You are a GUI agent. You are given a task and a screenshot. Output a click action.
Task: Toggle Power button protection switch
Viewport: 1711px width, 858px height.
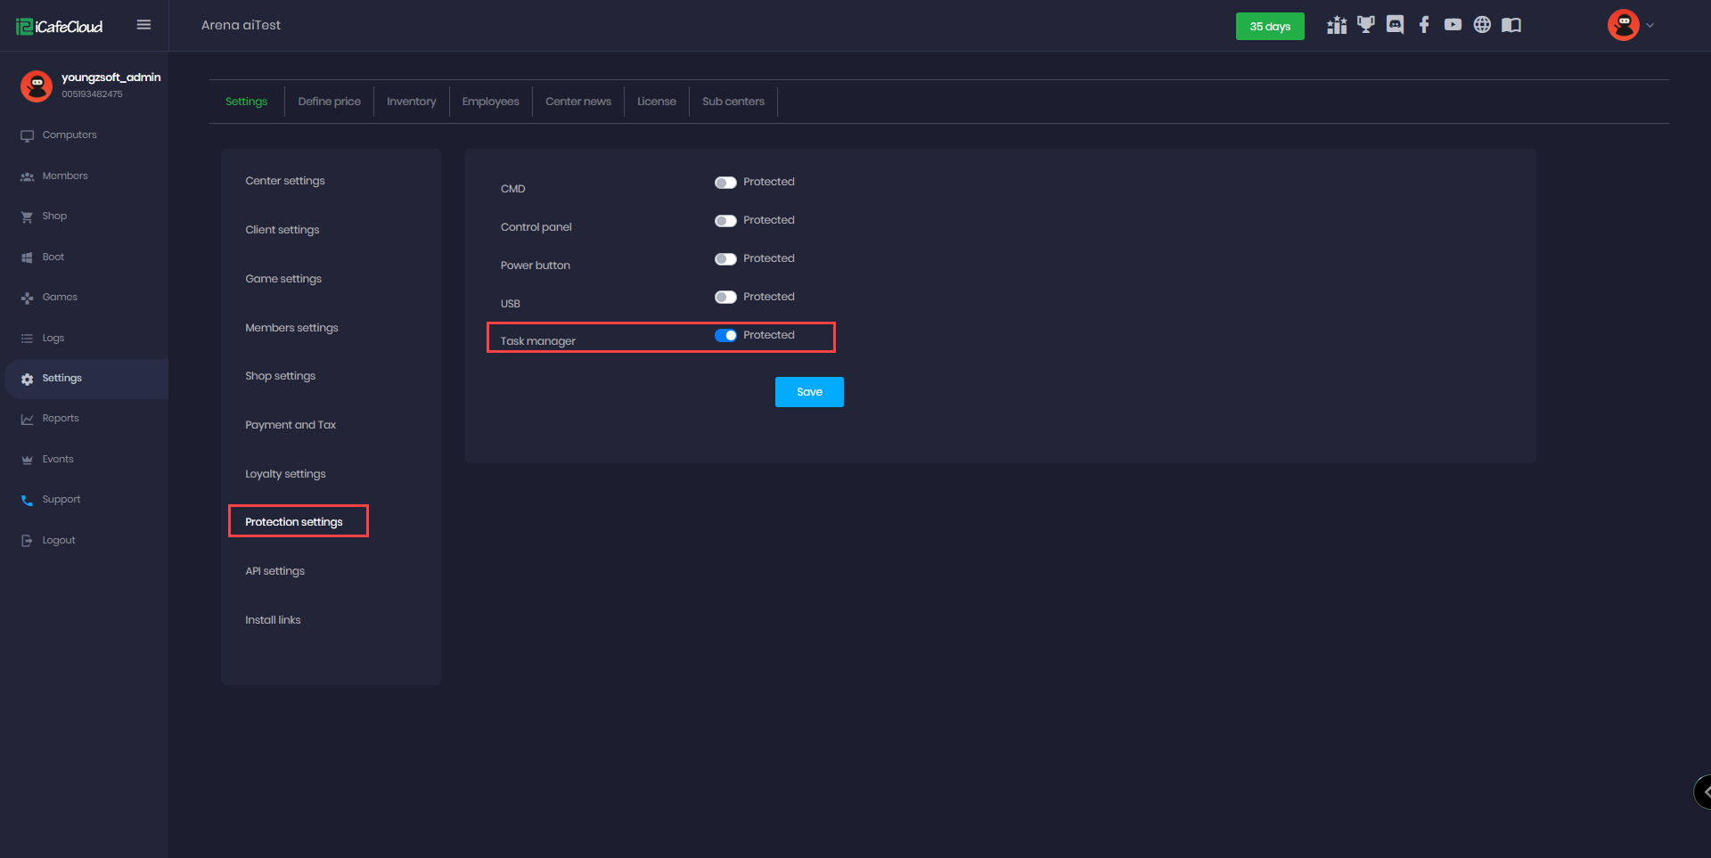(725, 259)
